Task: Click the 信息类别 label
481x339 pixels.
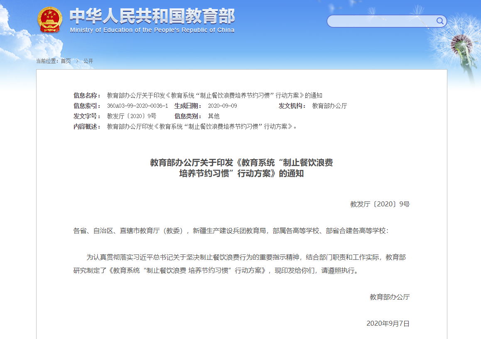Action: click(188, 116)
